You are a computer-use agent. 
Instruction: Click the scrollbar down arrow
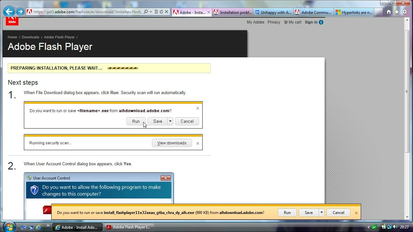click(407, 217)
